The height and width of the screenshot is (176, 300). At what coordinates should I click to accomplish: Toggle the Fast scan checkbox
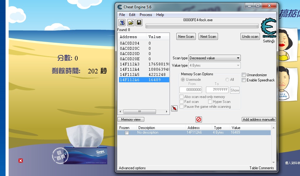coord(182,102)
